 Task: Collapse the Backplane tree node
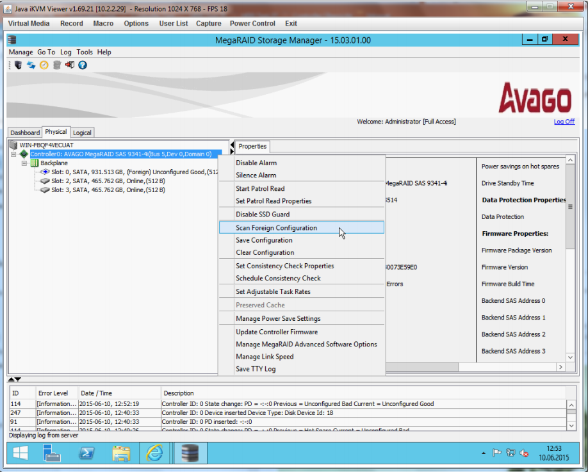tap(24, 163)
